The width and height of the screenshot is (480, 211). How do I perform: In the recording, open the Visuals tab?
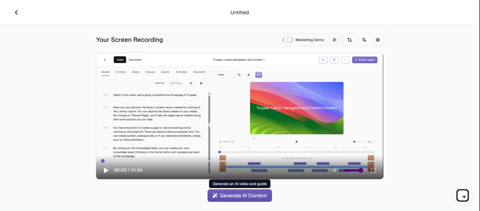[x=150, y=72]
